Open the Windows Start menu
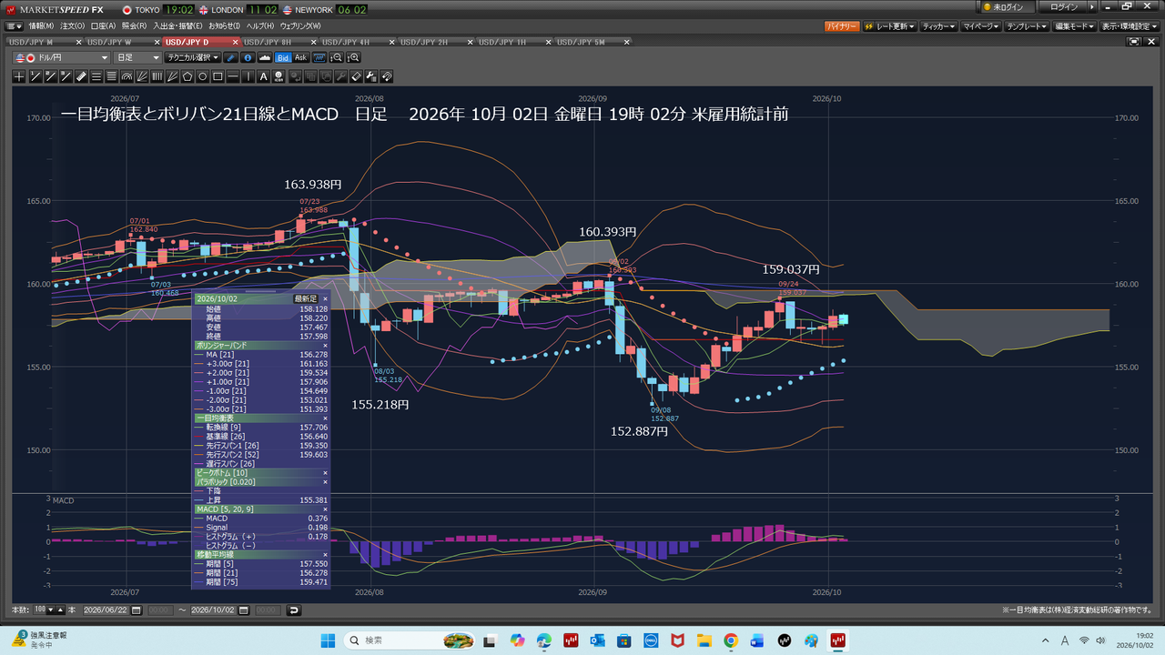Screen dimensions: 1165x655 (x=328, y=640)
